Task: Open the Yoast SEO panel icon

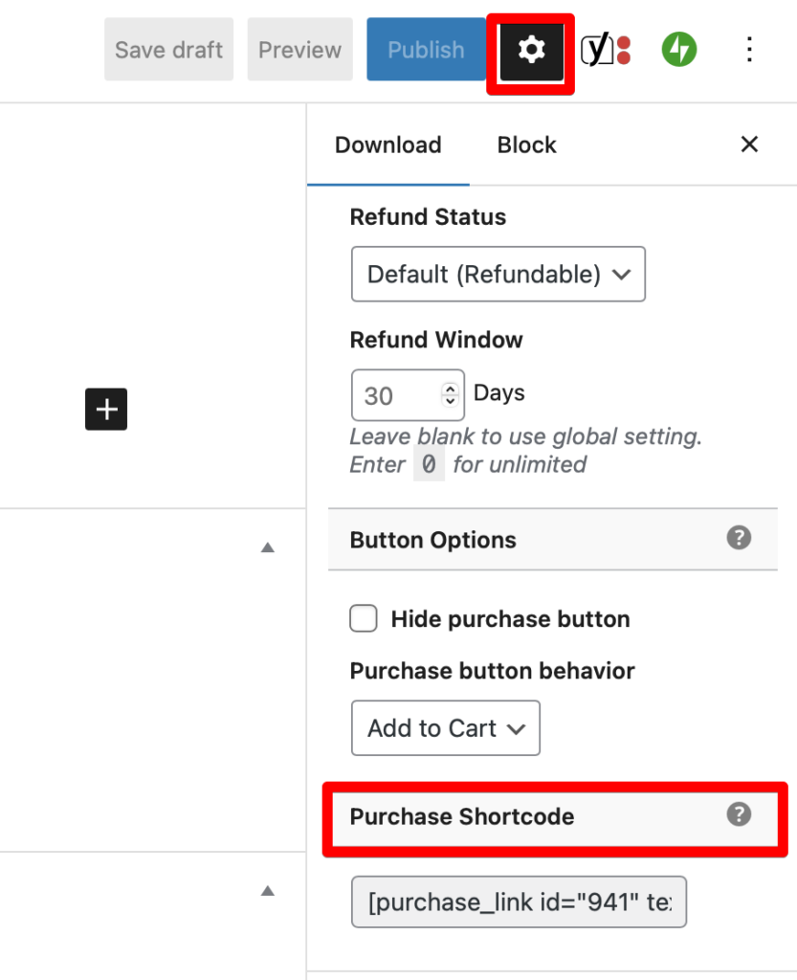Action: coord(606,50)
